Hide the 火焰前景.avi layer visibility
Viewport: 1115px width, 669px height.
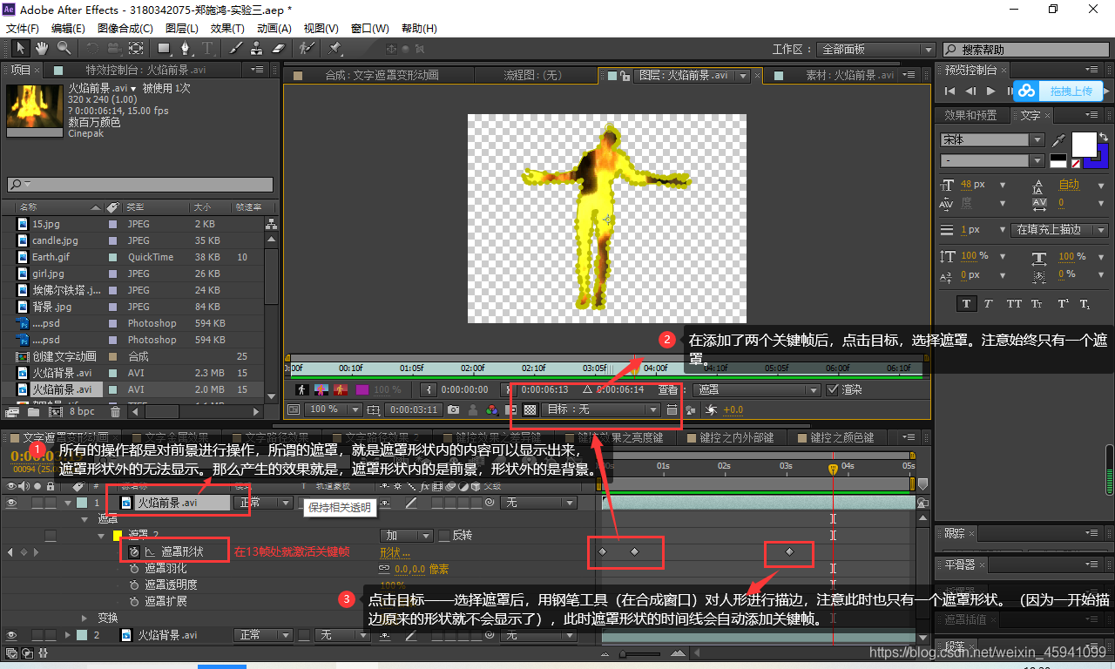tap(10, 502)
